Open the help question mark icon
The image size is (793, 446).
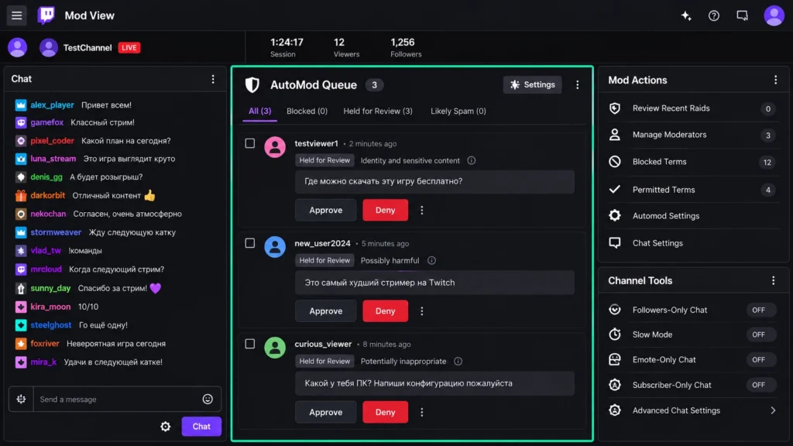pyautogui.click(x=713, y=16)
